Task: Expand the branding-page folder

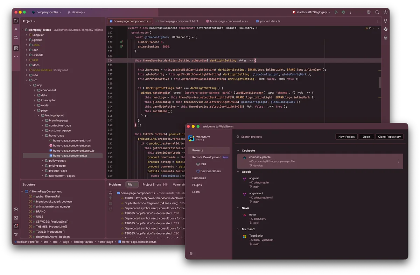Action: pos(42,120)
